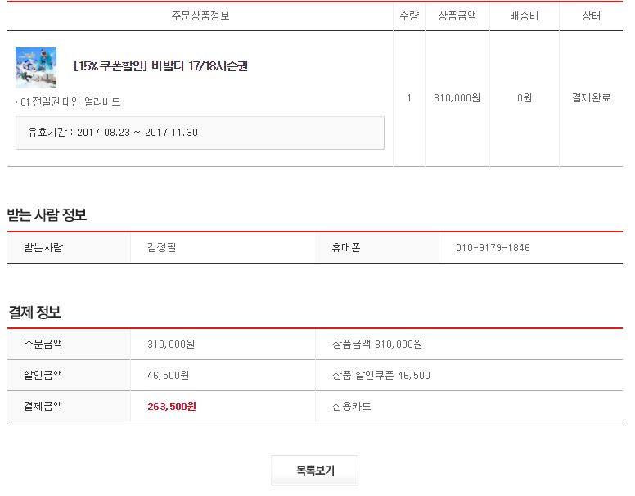
Task: Open the 비발디 17/18시즌권 product title link
Action: point(160,65)
